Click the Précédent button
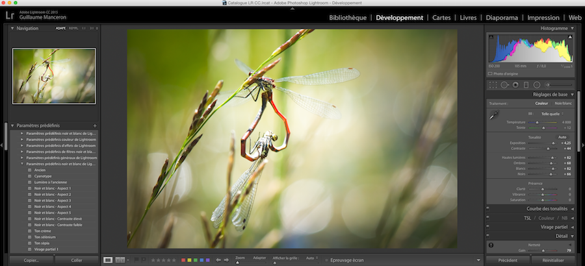585x266 pixels. (508, 260)
